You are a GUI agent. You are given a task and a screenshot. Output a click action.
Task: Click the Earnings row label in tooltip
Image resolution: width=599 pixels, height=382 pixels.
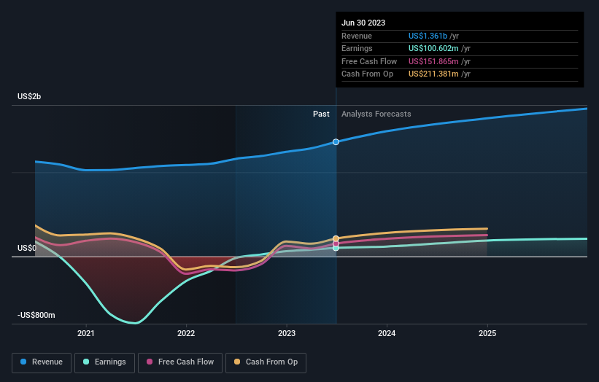pyautogui.click(x=357, y=48)
